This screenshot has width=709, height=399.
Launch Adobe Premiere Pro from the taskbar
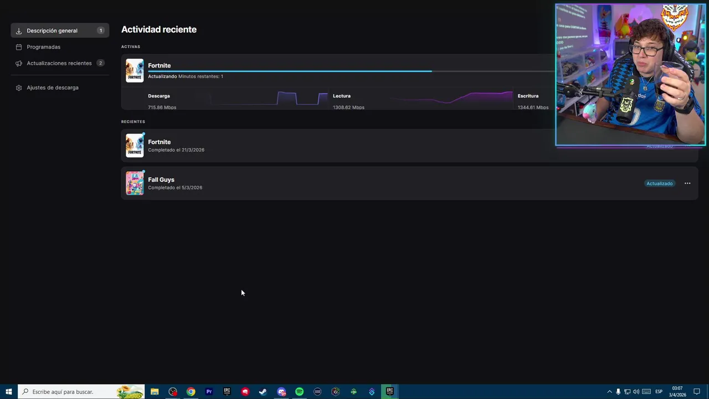click(x=209, y=392)
